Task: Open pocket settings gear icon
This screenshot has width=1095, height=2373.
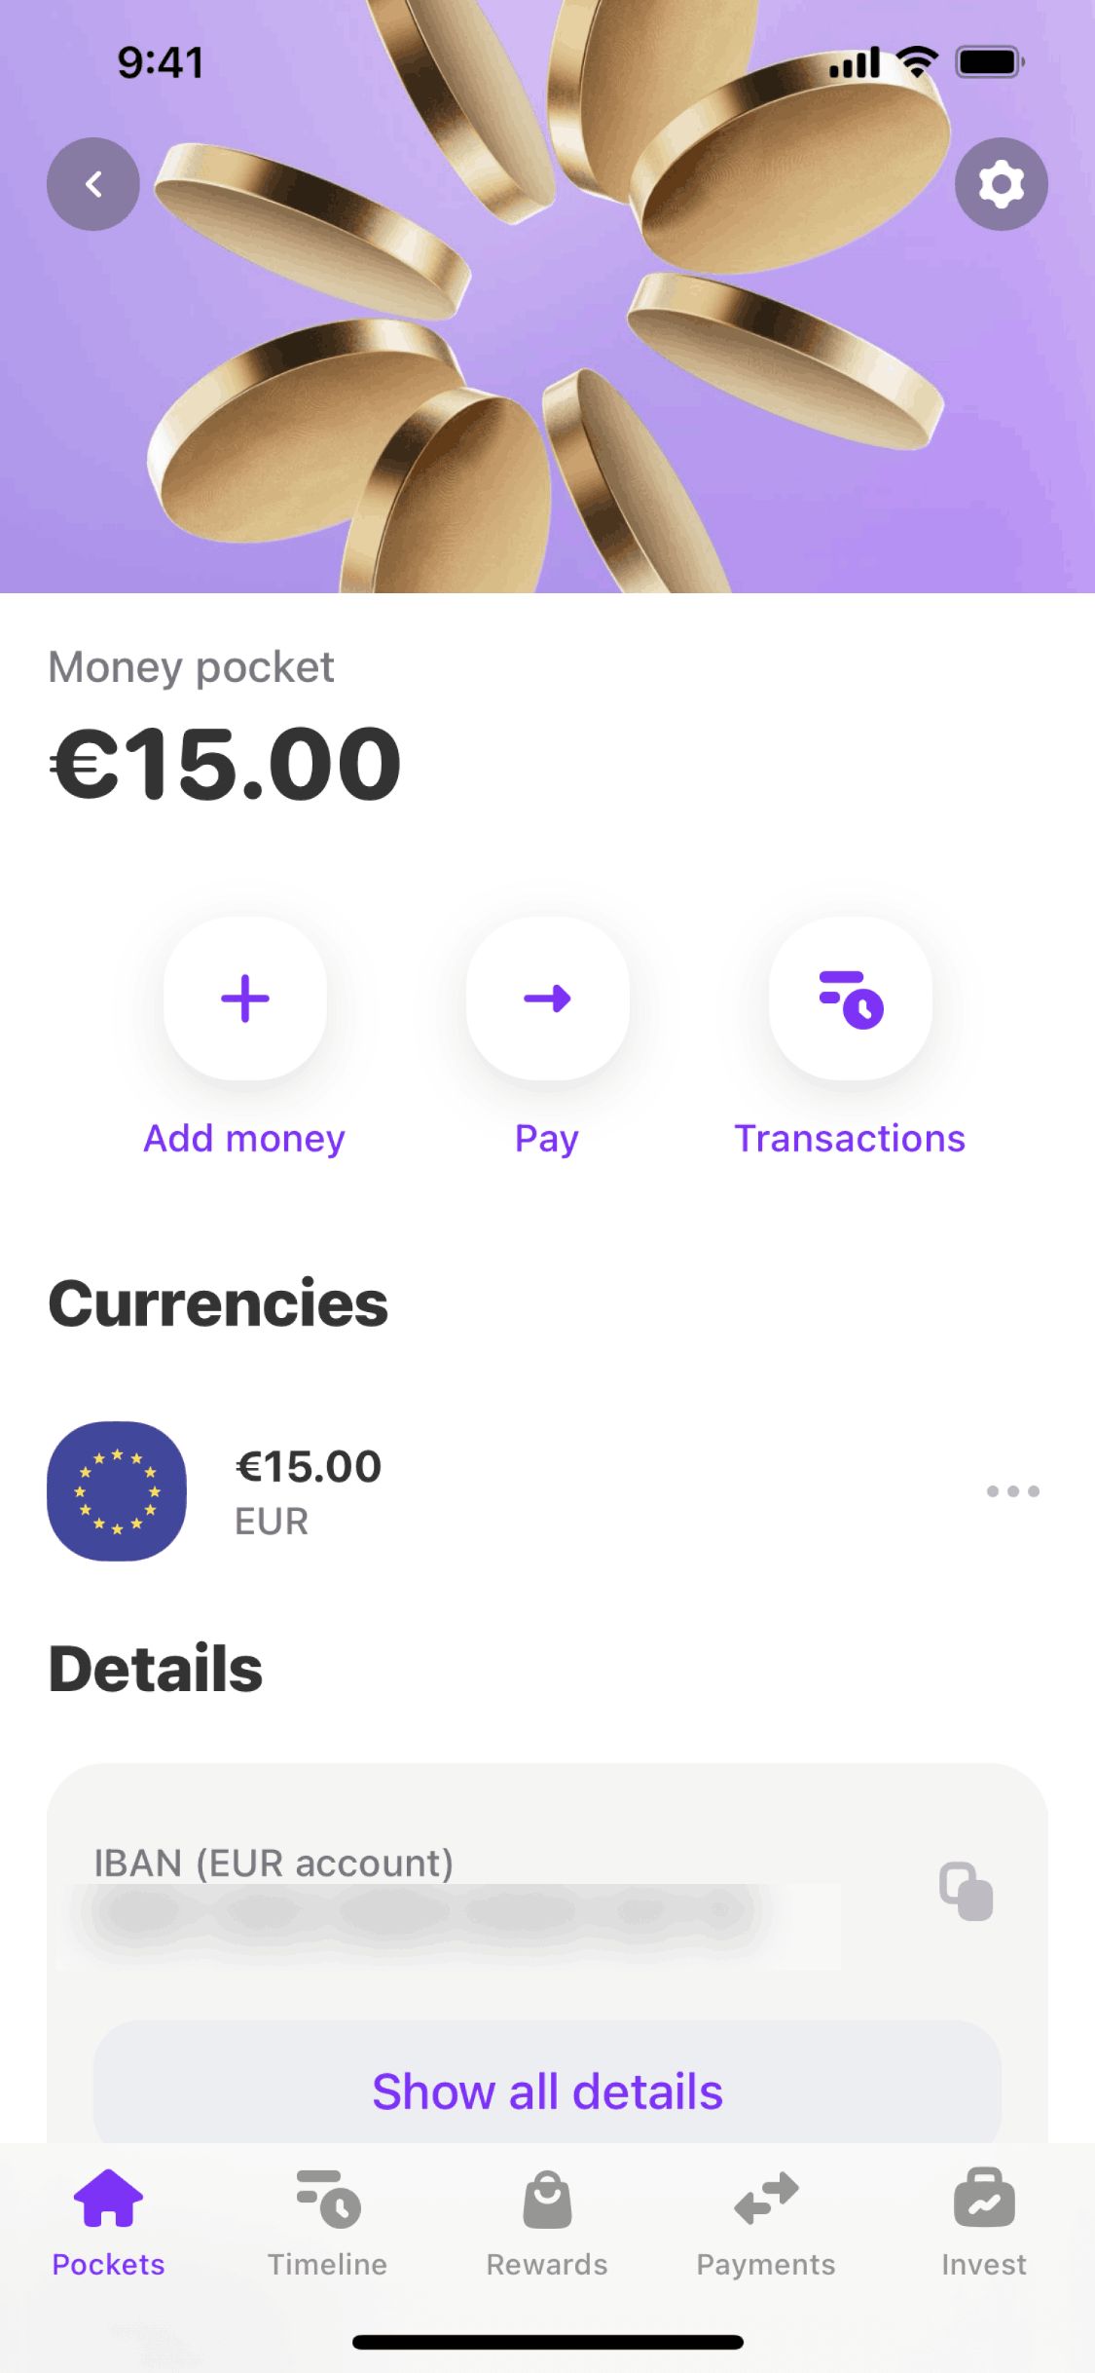Action: pyautogui.click(x=1001, y=184)
